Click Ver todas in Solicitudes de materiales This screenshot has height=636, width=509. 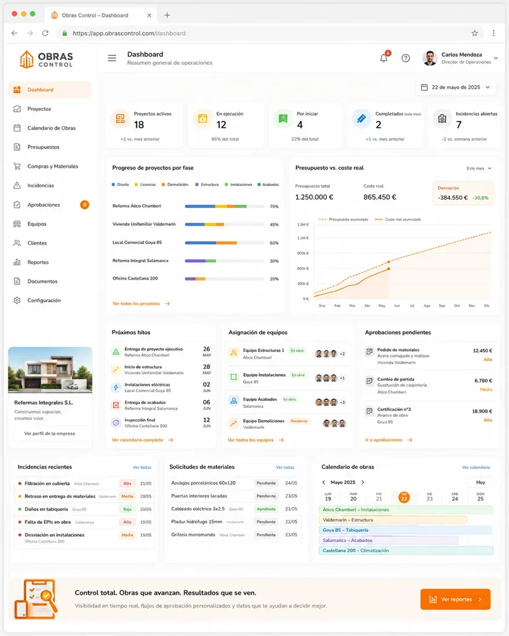[x=285, y=467]
